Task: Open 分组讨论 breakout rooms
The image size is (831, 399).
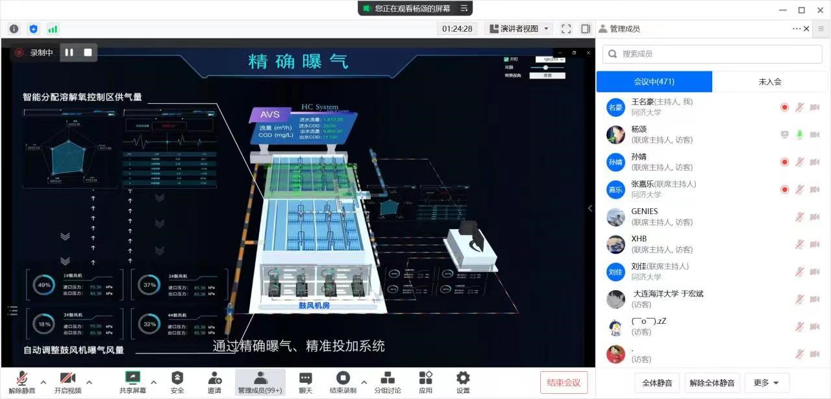Action: click(x=388, y=378)
